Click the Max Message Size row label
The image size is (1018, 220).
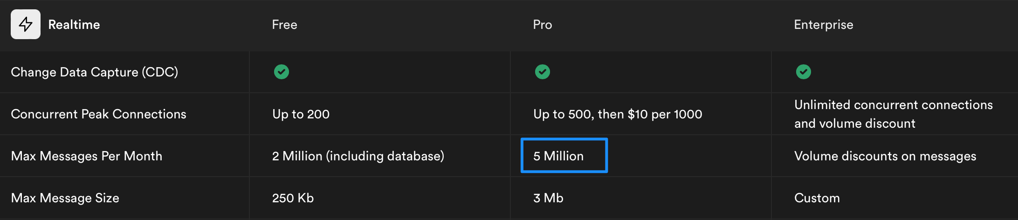65,198
